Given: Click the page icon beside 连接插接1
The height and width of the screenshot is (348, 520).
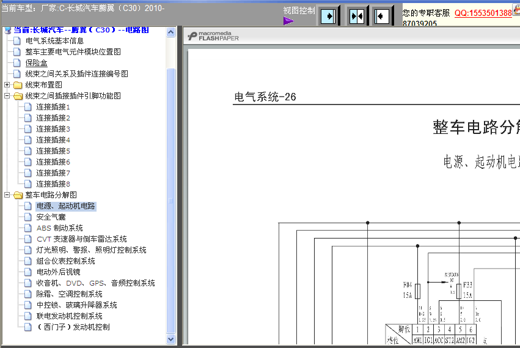Looking at the screenshot, I should [28, 107].
